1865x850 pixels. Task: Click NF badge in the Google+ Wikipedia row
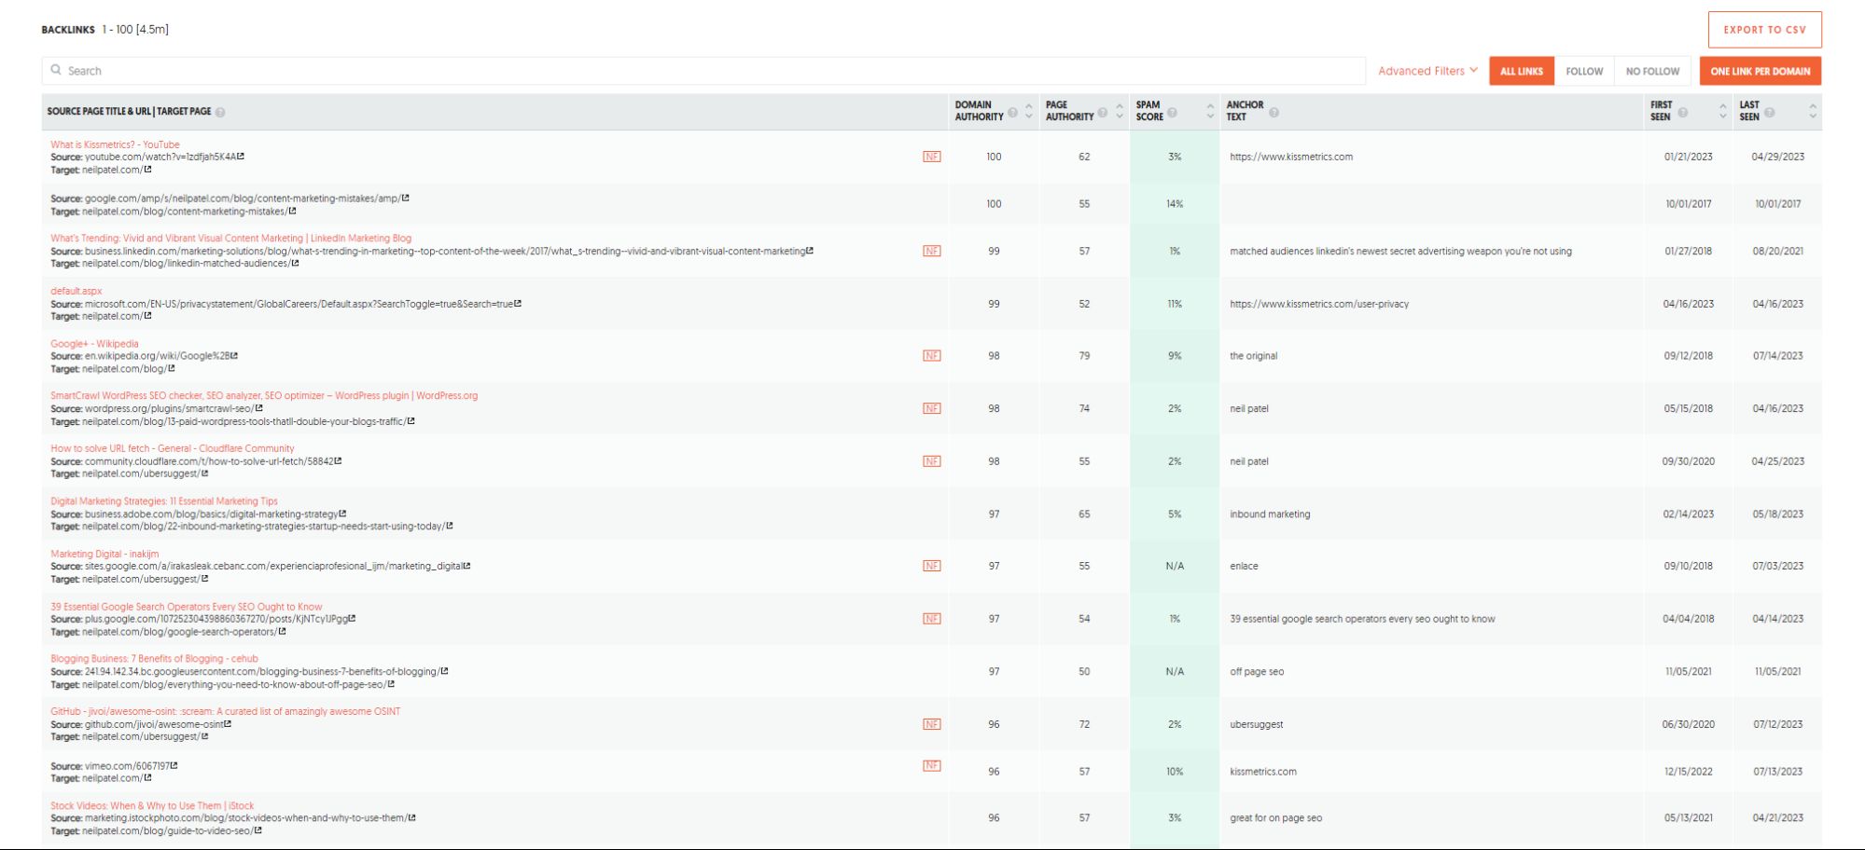click(x=931, y=355)
